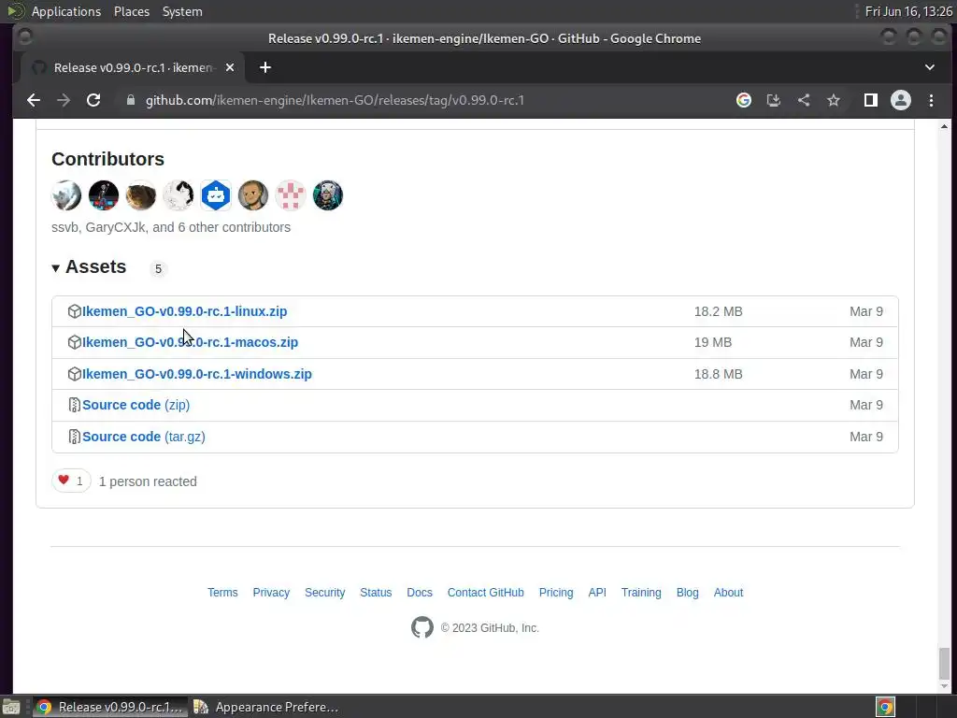Click the page vertical scrollbar thumb
Screen dimensions: 957x718
point(944,663)
